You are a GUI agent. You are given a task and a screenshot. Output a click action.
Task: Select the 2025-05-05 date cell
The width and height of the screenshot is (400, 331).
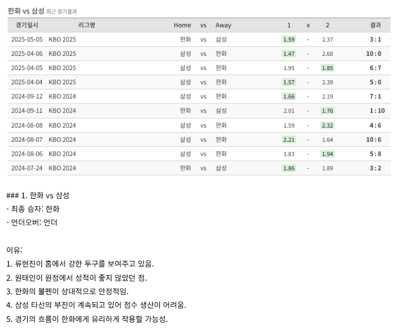(27, 40)
